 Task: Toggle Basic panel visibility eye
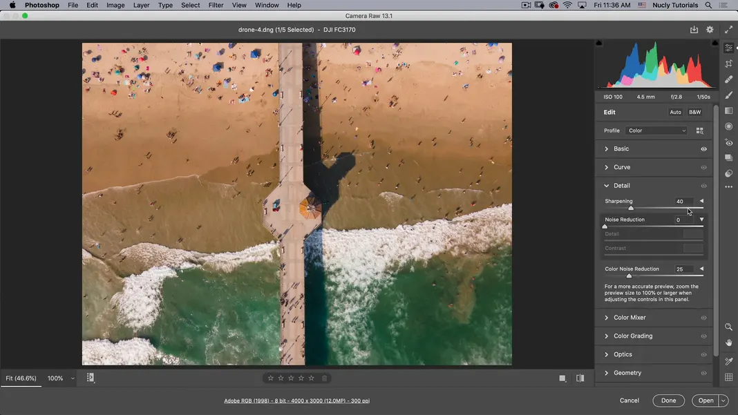[x=703, y=149]
